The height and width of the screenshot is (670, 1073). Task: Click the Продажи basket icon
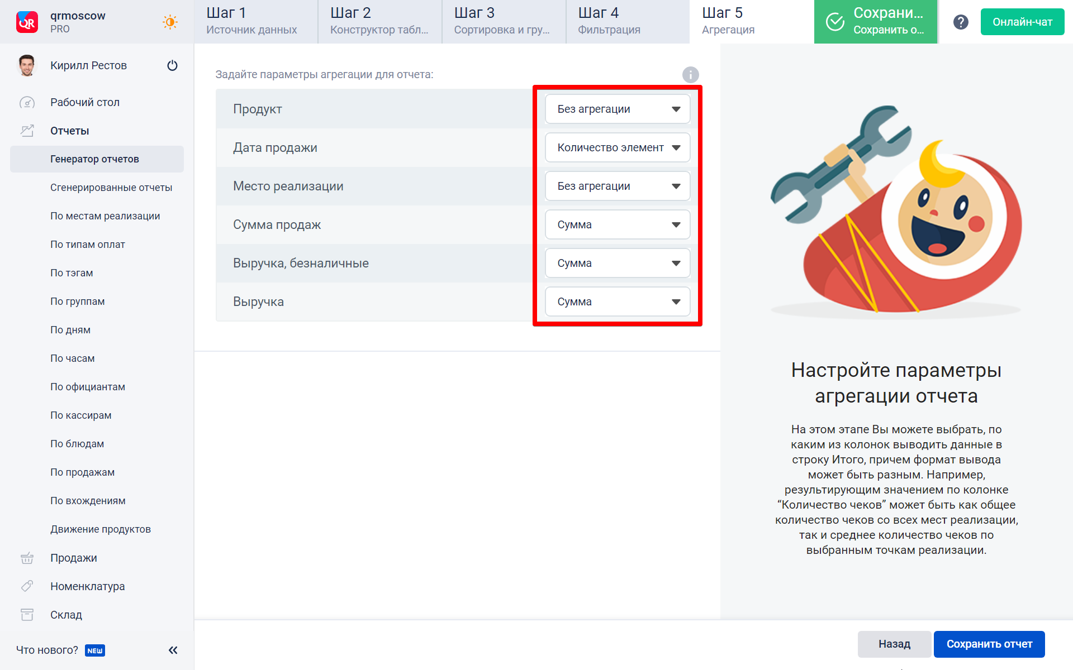(27, 558)
